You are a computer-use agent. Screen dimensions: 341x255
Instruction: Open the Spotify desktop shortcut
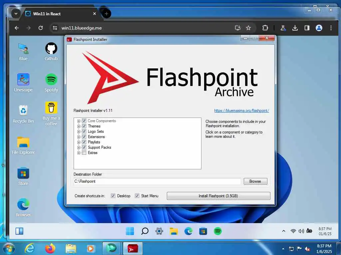pos(51,83)
